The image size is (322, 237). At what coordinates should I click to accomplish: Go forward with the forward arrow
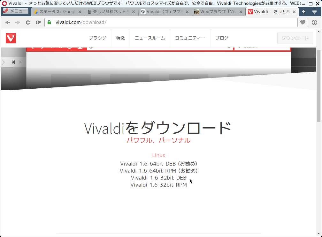point(18,23)
